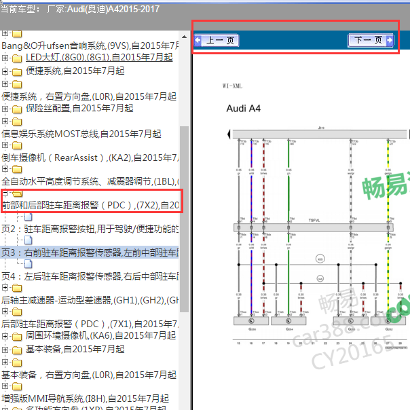410x410 pixels.
Task: Expand the 便捷系统,右置方向盘 (L0R) folder
Action: pyautogui.click(x=5, y=83)
